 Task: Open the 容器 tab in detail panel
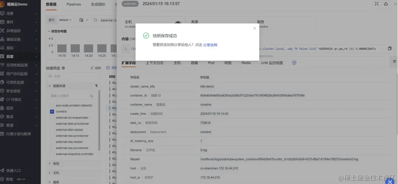(194, 63)
